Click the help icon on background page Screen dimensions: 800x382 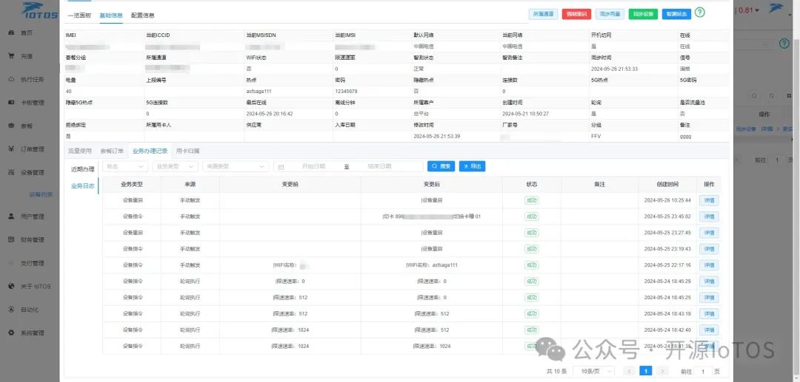(x=784, y=44)
